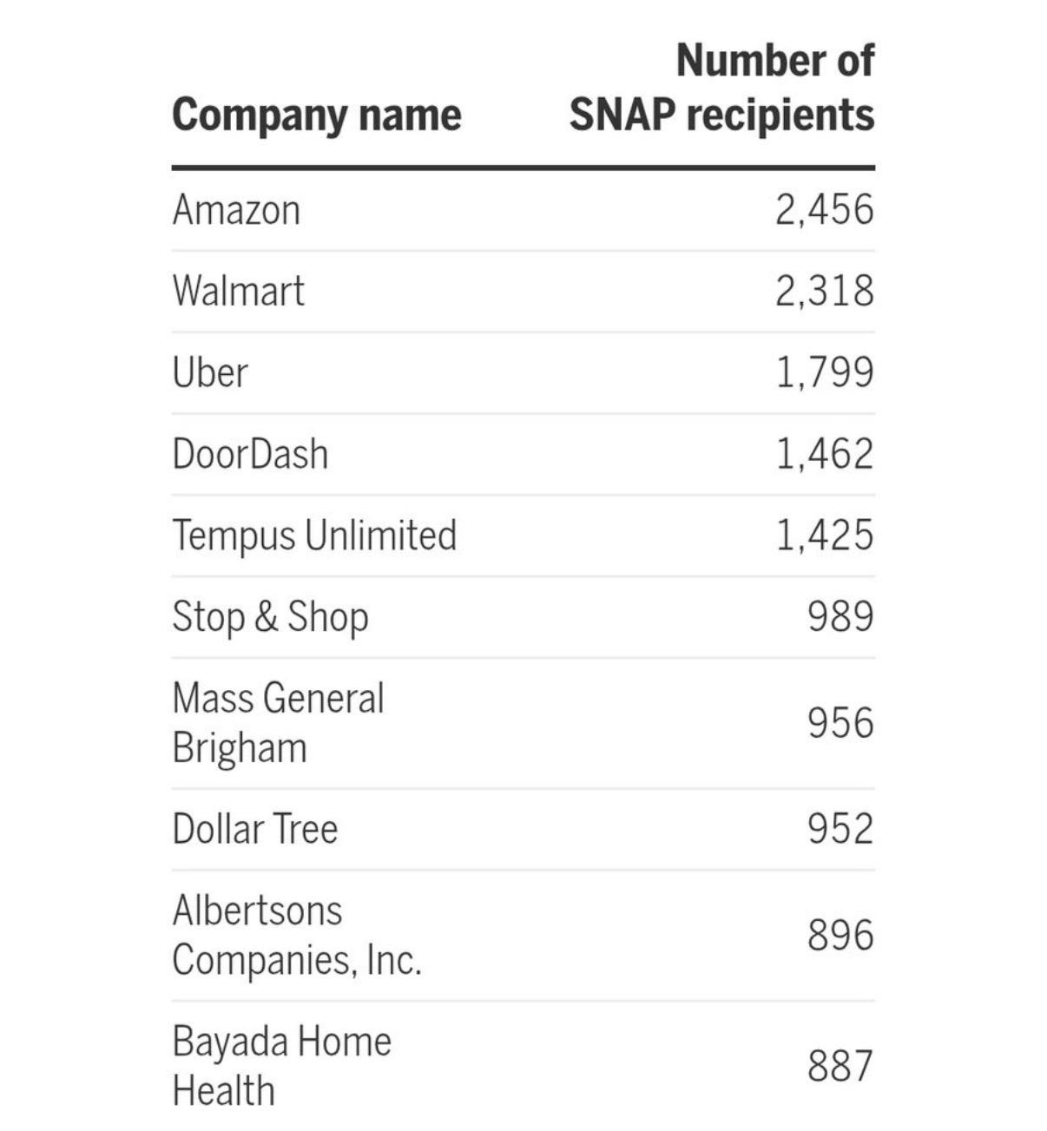The image size is (1047, 1131).
Task: Click Stop & Shop's 989 value
Action: 840,617
